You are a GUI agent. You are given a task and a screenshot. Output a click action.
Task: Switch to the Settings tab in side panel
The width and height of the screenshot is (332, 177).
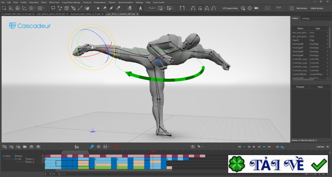(x=305, y=18)
